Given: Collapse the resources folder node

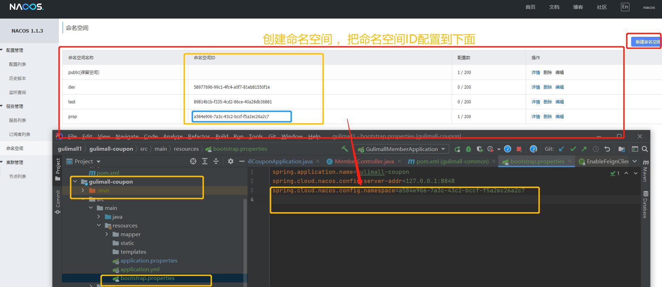Looking at the screenshot, I should [x=99, y=225].
